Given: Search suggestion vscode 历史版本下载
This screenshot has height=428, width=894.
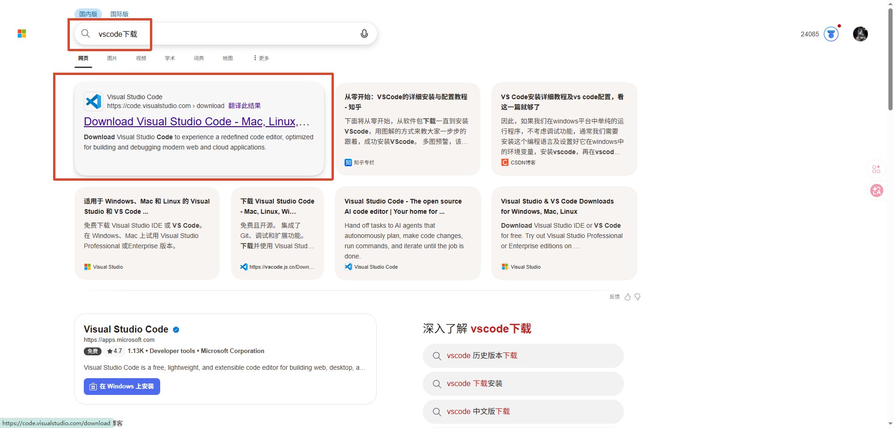Looking at the screenshot, I should coord(523,356).
